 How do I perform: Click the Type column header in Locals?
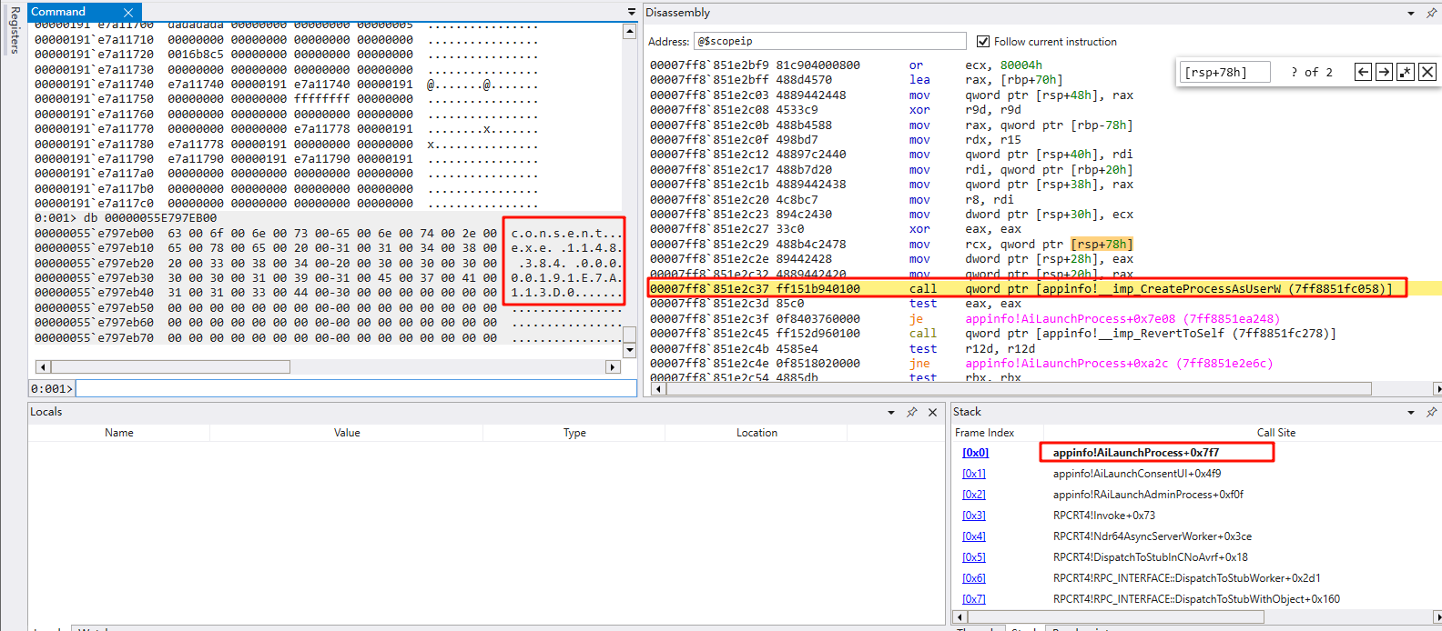click(574, 433)
